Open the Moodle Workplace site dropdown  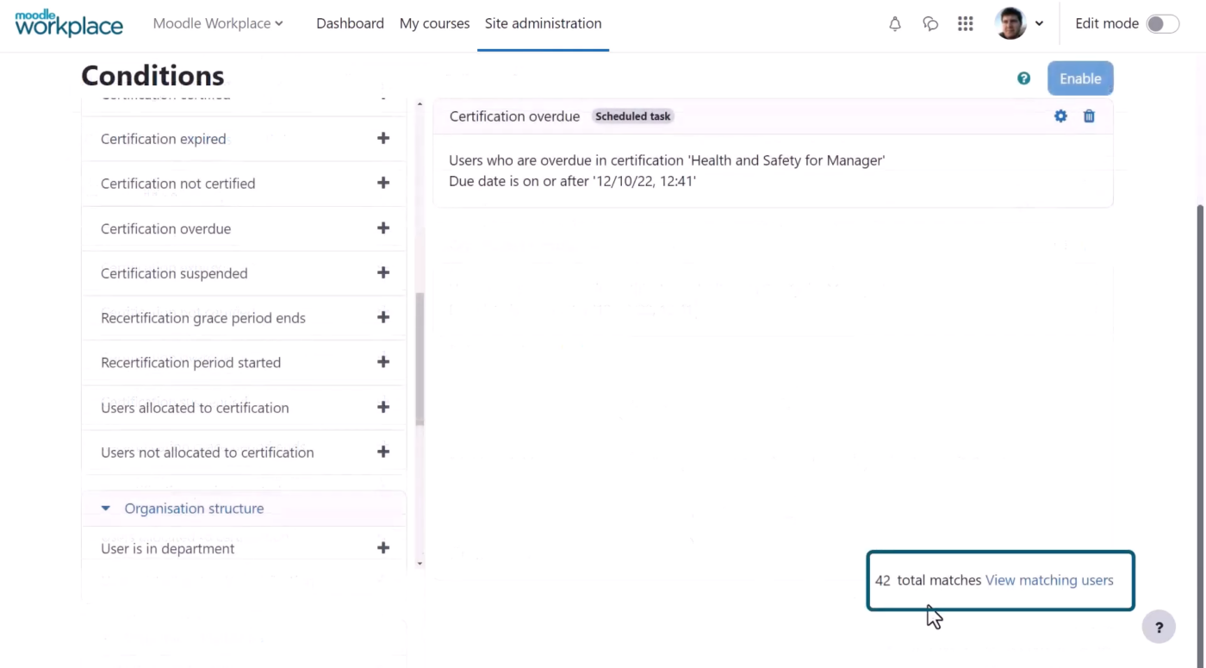pyautogui.click(x=217, y=23)
